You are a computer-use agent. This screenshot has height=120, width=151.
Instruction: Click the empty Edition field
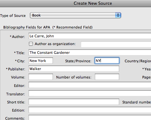click(90, 110)
